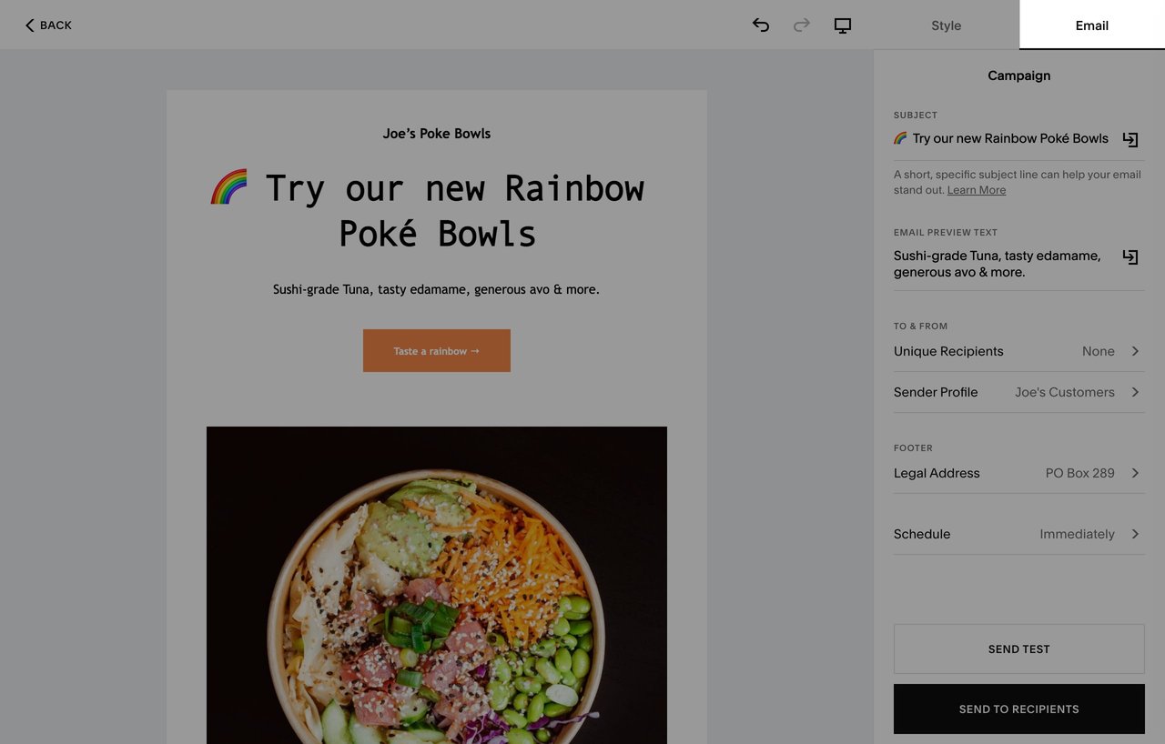Screen dimensions: 1165x744
Task: Open the Schedule options set to Immediately
Action: click(x=1018, y=534)
